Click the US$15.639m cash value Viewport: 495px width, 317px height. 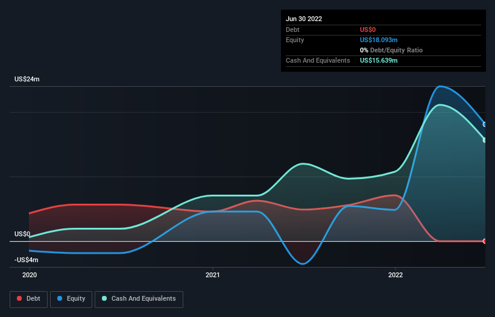379,60
